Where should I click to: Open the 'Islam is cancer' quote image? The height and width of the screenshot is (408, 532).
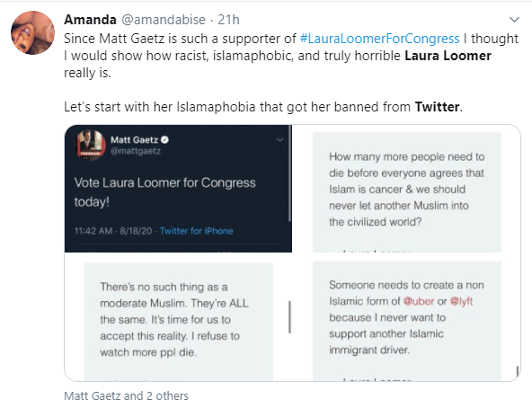(x=407, y=189)
